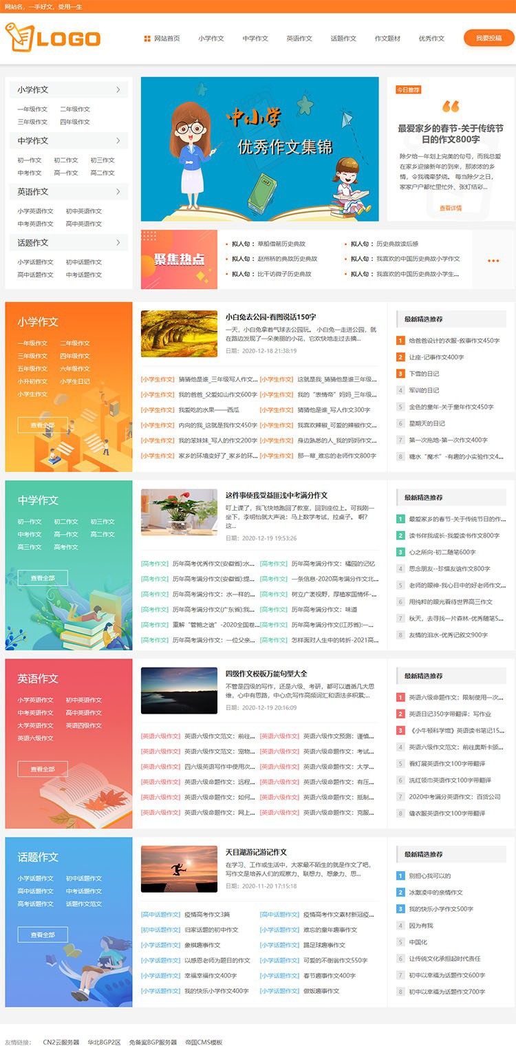Open article 天目湖游记游记作文

[x=256, y=852]
